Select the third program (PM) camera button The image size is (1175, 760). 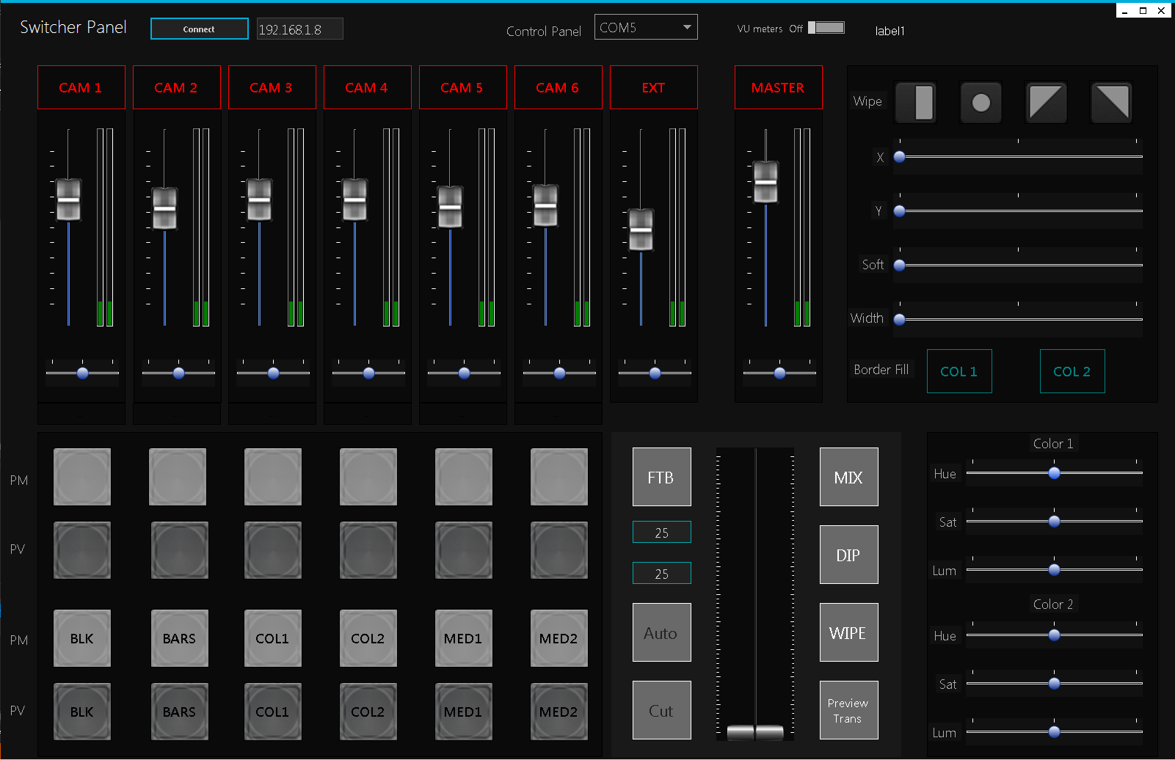(x=273, y=477)
